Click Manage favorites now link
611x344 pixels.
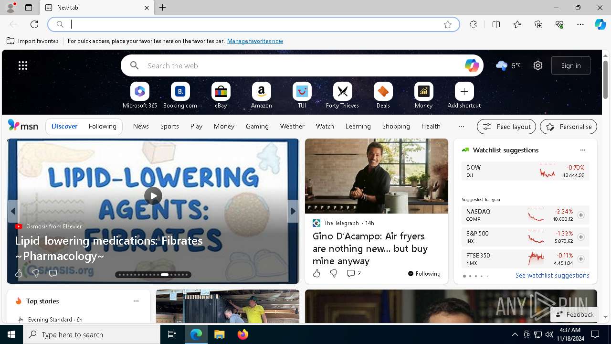pos(255,41)
